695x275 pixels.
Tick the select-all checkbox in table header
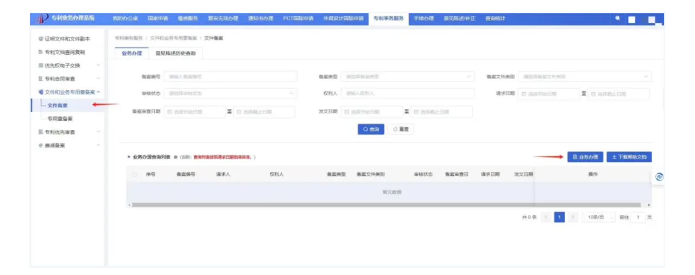[x=135, y=174]
